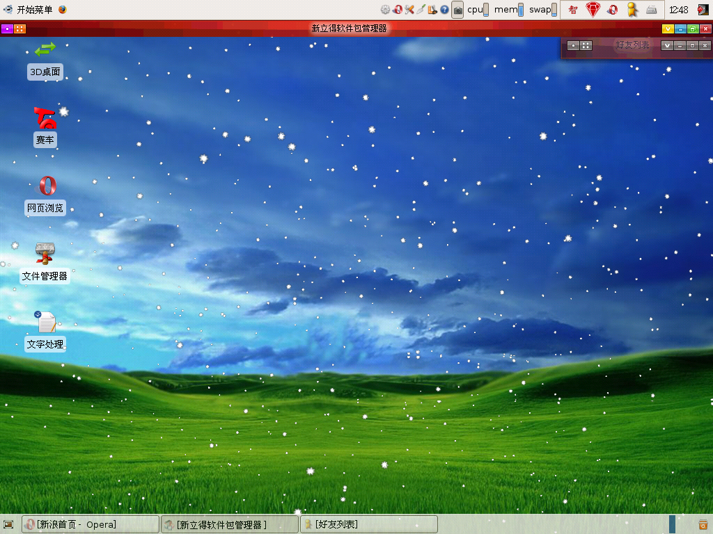Switch to 新浪首页 - Opera taskbar button

(x=91, y=524)
